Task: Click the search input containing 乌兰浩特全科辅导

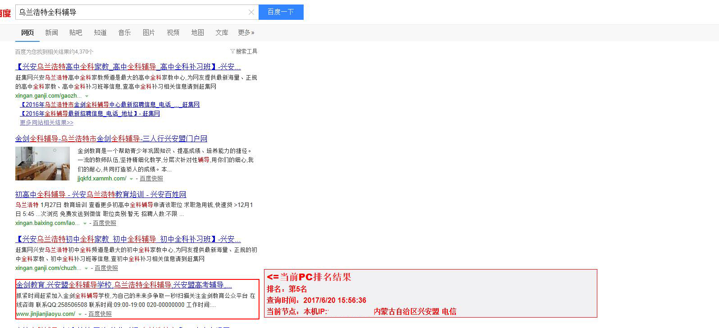Action: tap(137, 12)
